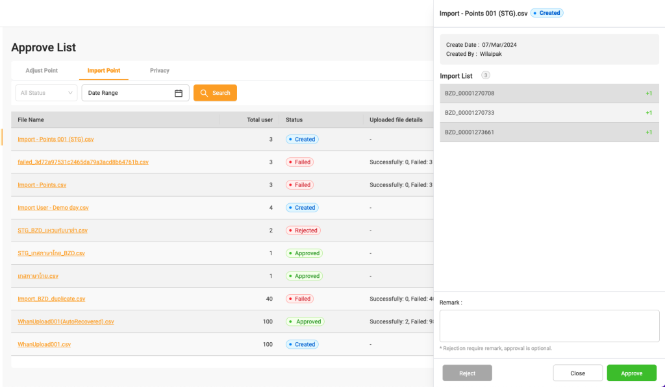Click the grey Reject button
Image resolution: width=665 pixels, height=387 pixels.
click(x=467, y=373)
